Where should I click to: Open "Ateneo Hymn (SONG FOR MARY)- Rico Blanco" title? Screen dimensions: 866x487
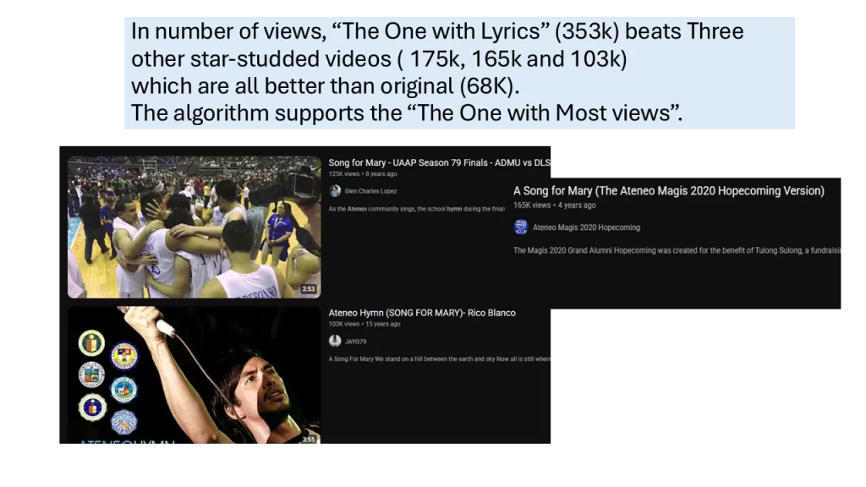coord(422,313)
